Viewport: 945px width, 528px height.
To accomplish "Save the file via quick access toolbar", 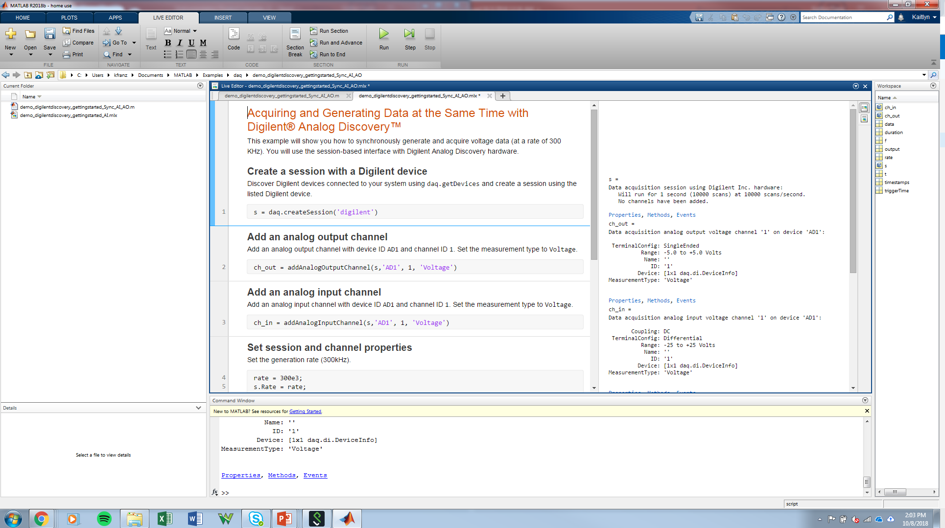I will 699,17.
